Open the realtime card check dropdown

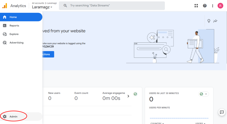(203, 94)
